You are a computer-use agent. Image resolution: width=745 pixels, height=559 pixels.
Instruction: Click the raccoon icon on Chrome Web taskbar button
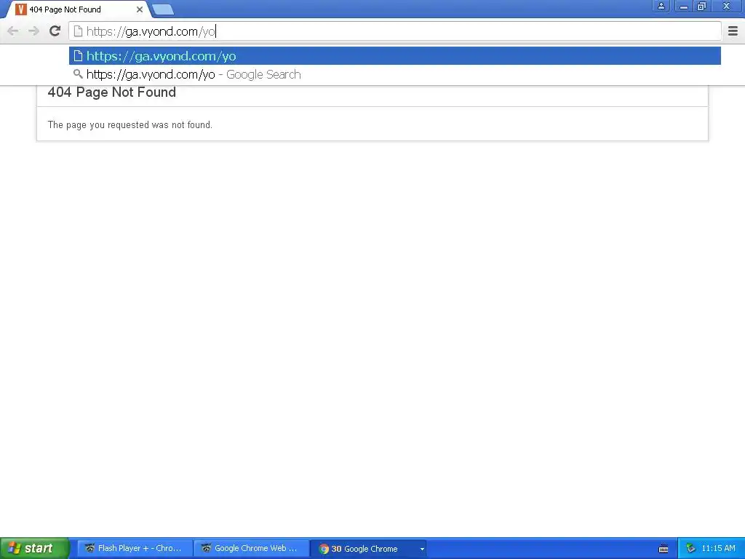click(206, 548)
